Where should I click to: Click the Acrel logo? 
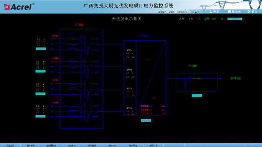[19, 7]
